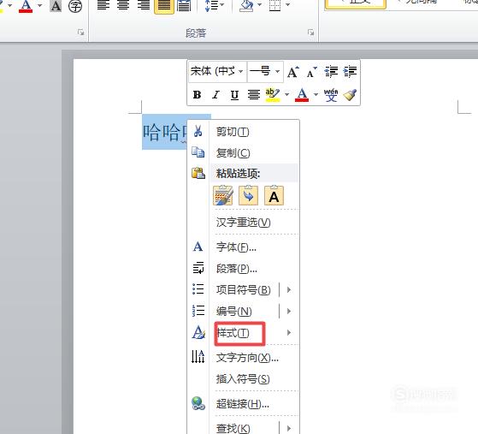The height and width of the screenshot is (434, 478).
Task: Click 项目符号(B) bullets entry
Action: [243, 289]
